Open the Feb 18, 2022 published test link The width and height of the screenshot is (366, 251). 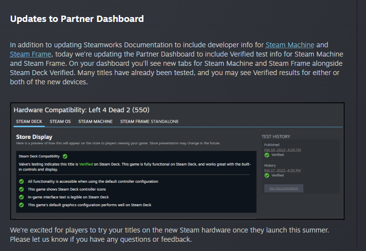[x=282, y=150]
